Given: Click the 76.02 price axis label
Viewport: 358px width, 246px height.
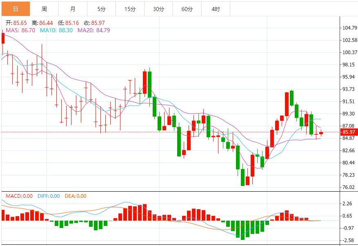Looking at the screenshot, I should click(349, 187).
